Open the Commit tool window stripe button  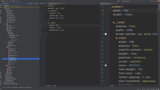coord(1,11)
